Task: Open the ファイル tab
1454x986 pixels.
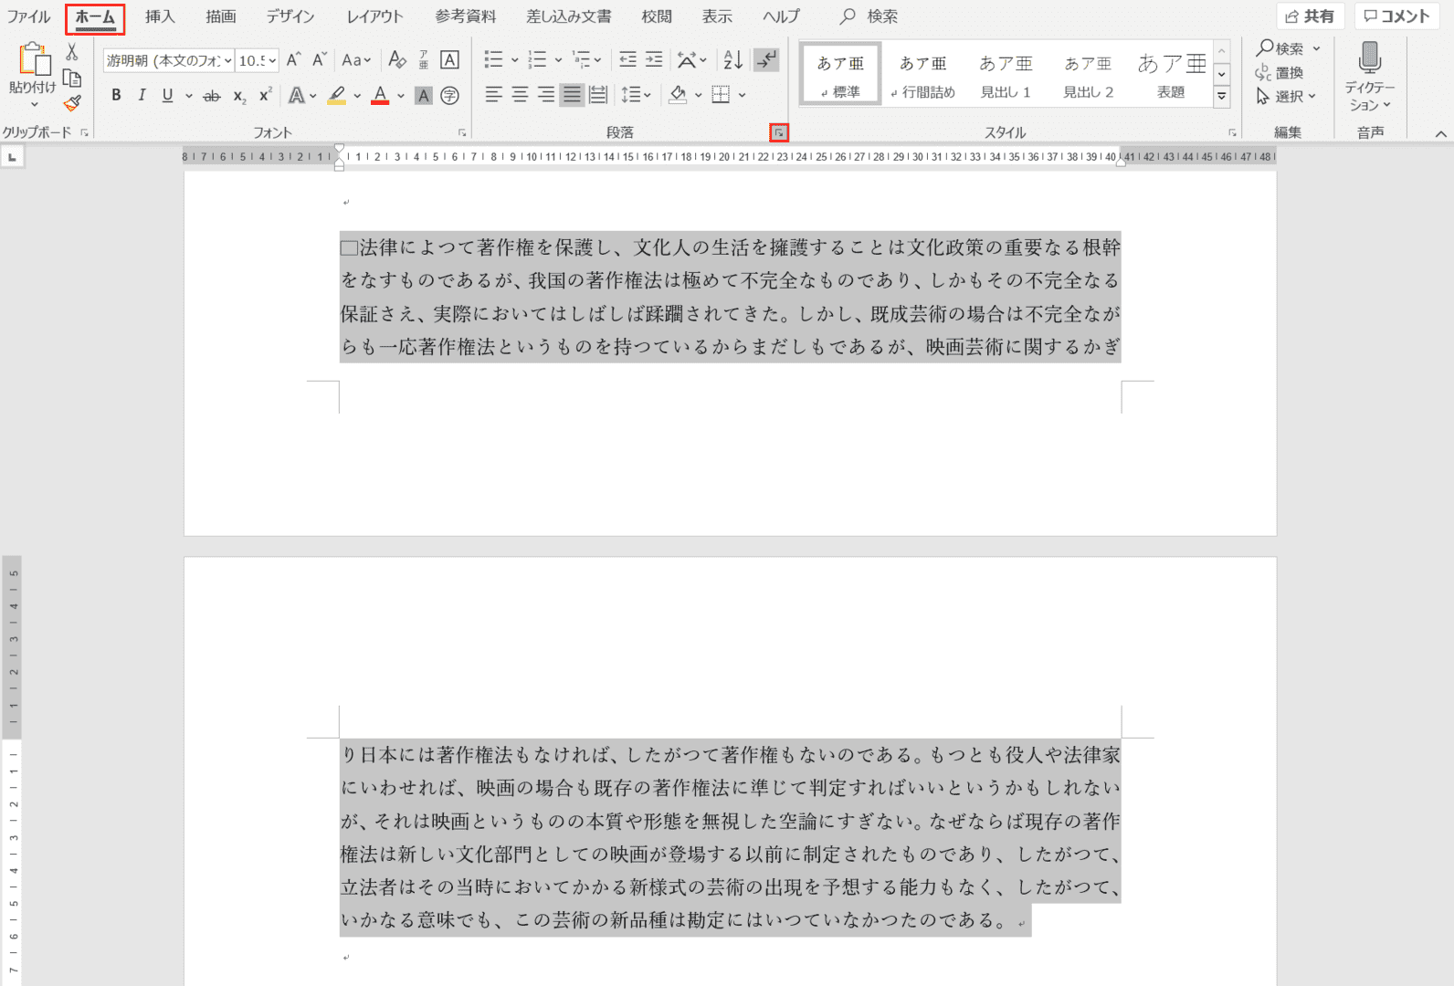Action: click(28, 16)
